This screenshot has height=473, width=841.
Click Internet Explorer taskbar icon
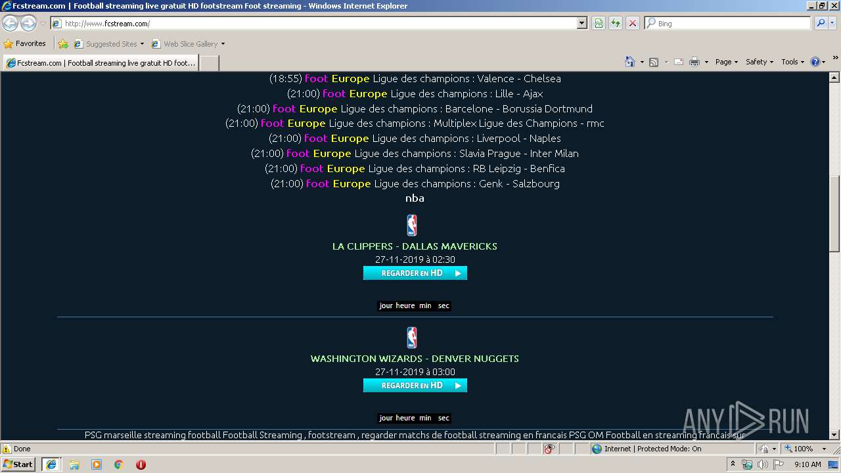click(51, 464)
